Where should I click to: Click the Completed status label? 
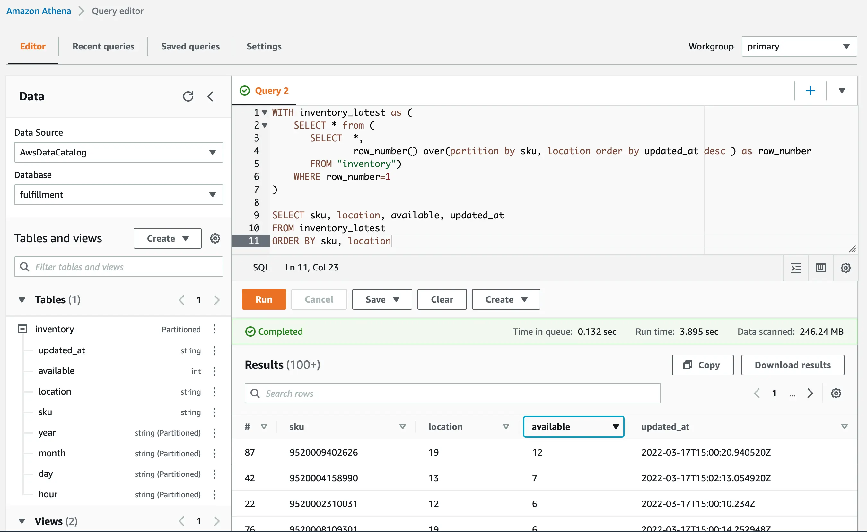[280, 332]
